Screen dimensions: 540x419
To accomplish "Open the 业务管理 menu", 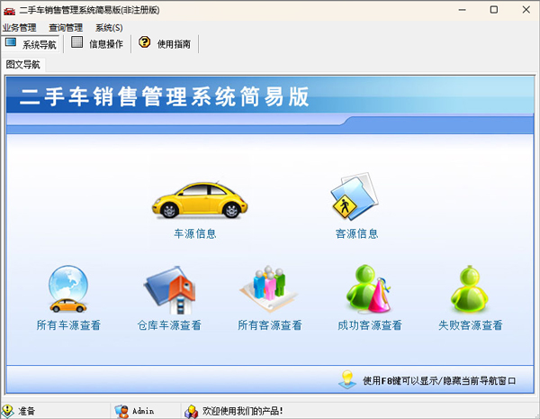I will tap(19, 28).
